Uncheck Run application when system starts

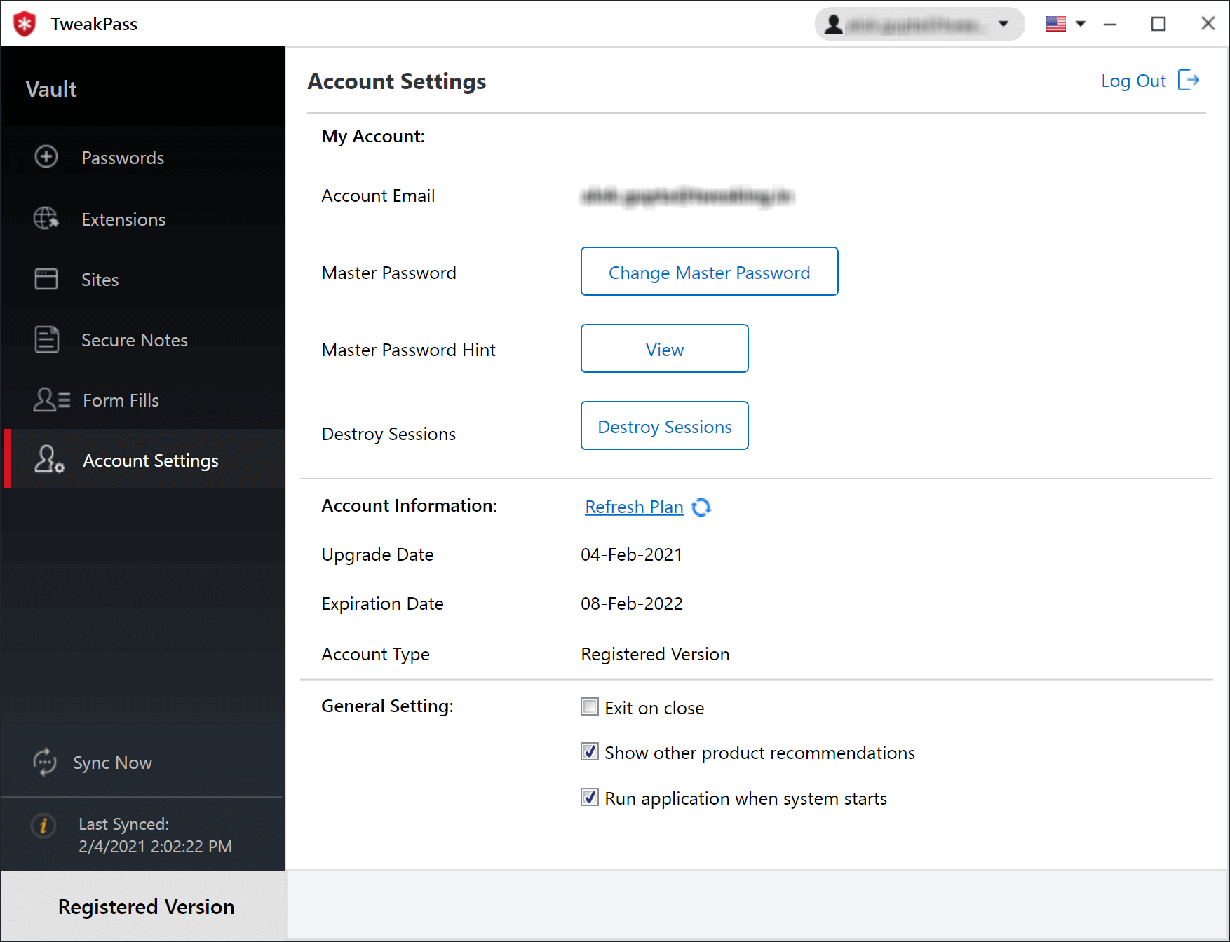[x=589, y=797]
